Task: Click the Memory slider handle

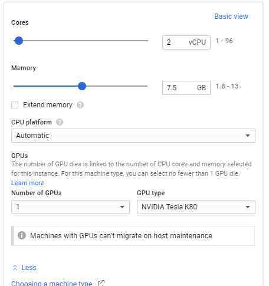Action: click(x=82, y=86)
